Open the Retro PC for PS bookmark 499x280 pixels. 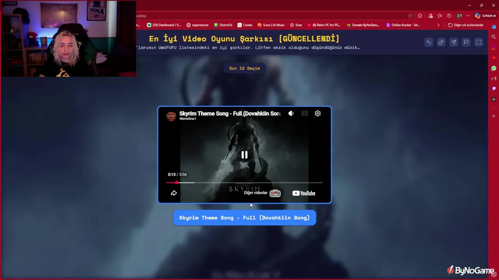coord(324,25)
